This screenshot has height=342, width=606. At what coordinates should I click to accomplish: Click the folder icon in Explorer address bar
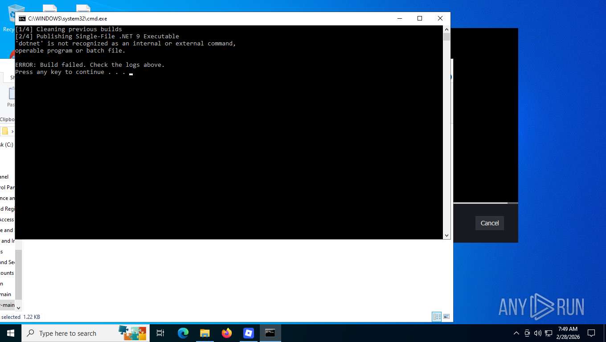point(5,131)
